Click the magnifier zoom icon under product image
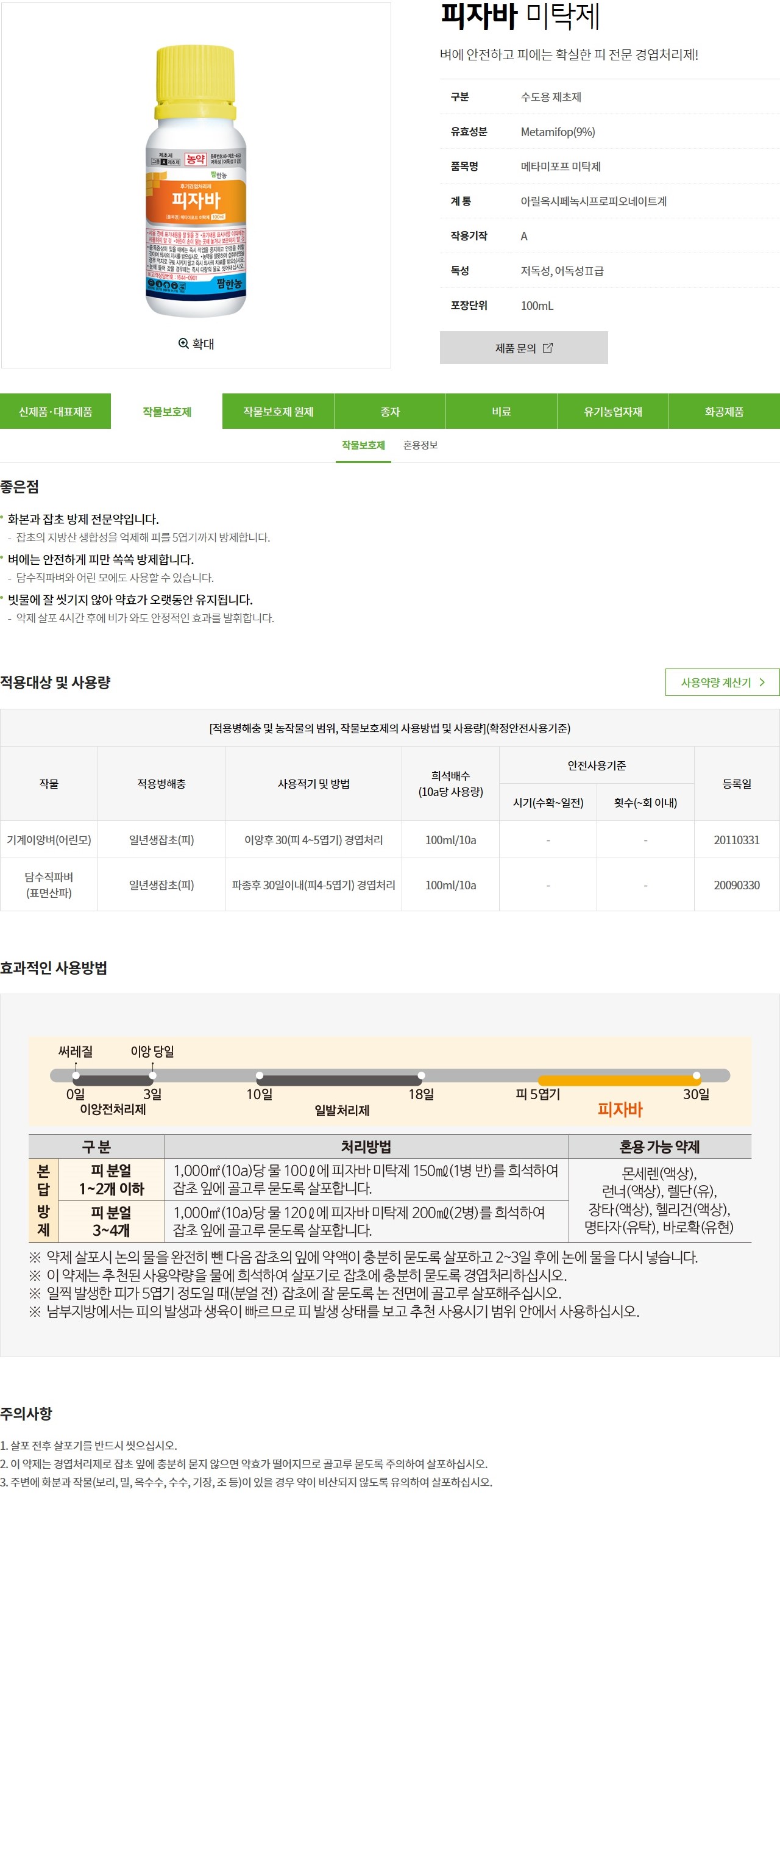 pos(183,343)
